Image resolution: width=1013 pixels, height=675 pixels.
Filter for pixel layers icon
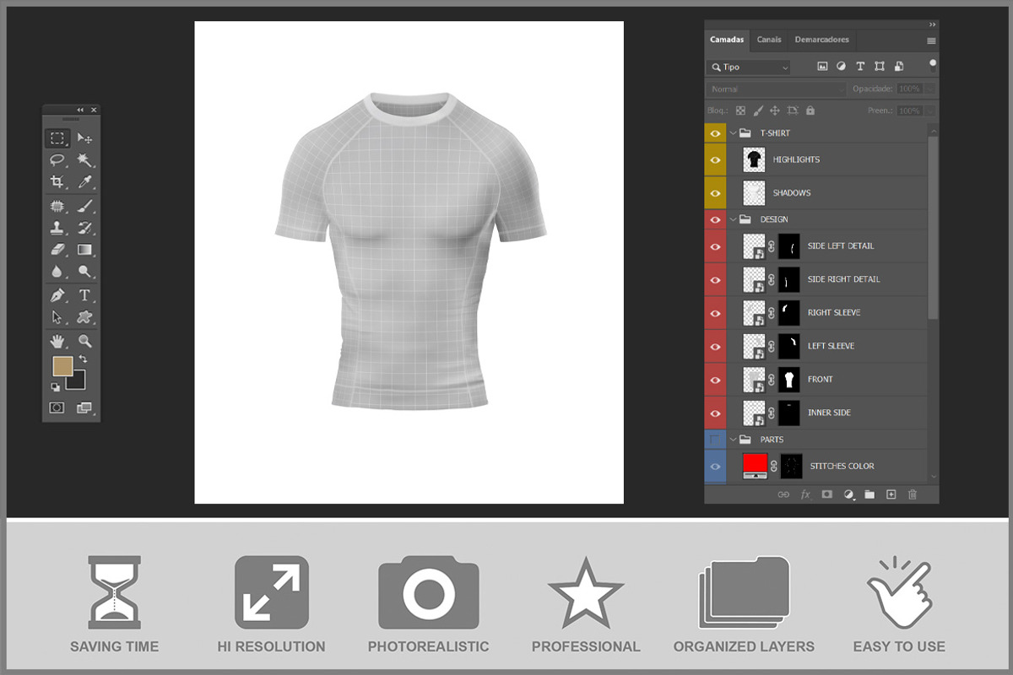click(x=822, y=67)
